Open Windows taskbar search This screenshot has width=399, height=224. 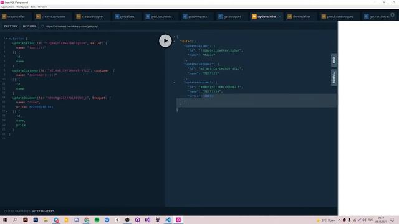(x=15, y=220)
